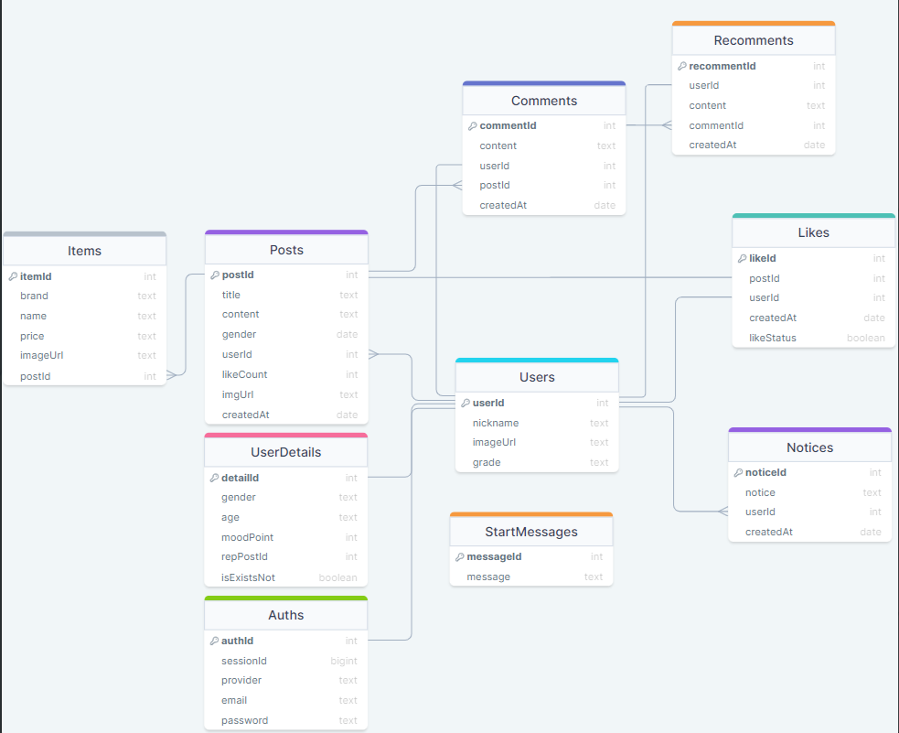Screen dimensions: 899x733
Task: Click the notice field in Notices
Action: tap(810, 492)
